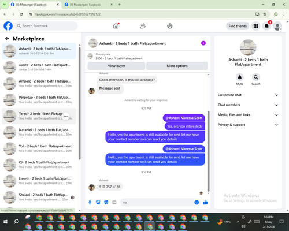Click View buyer button
This screenshot has width=289, height=231.
pyautogui.click(x=116, y=66)
